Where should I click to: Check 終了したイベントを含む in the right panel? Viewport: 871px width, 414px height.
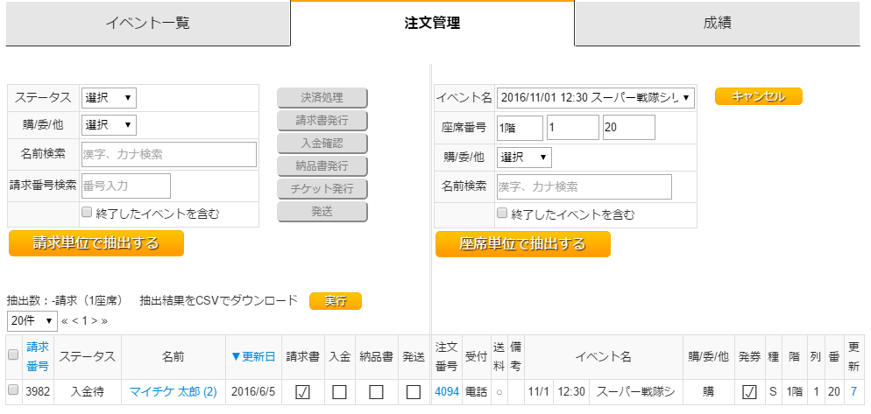click(x=502, y=213)
